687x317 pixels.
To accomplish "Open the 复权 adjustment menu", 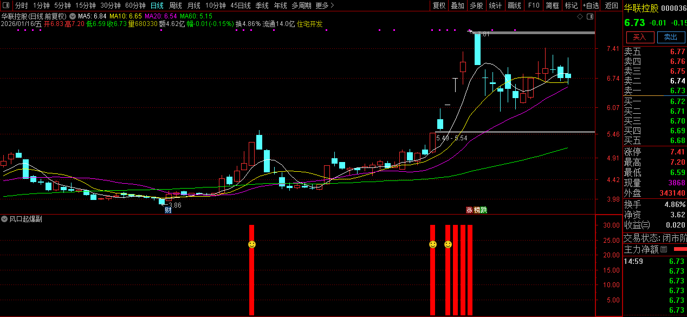I will [439, 5].
